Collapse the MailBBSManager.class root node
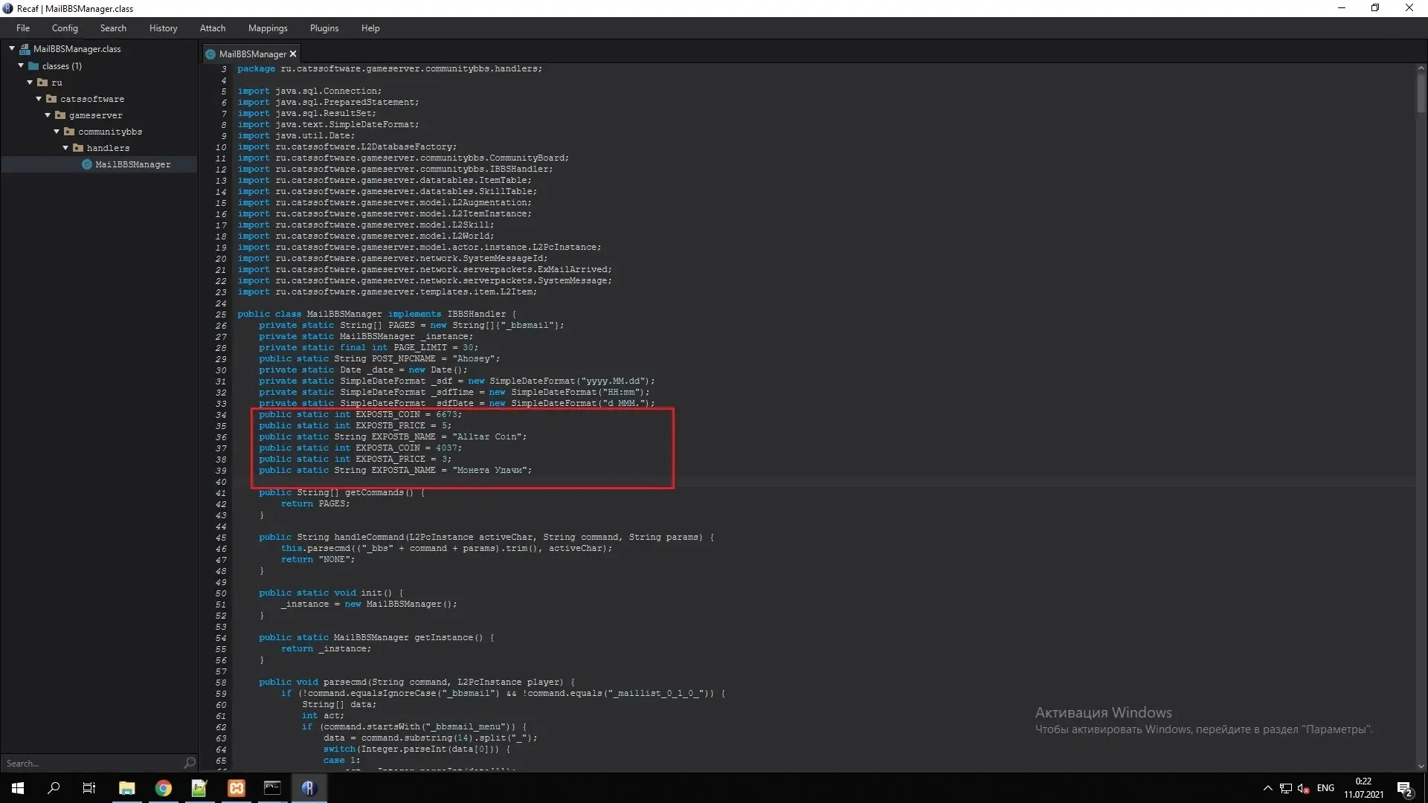 tap(12, 49)
